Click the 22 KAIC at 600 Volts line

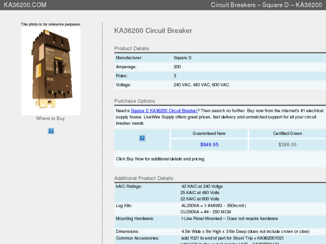click(200, 199)
